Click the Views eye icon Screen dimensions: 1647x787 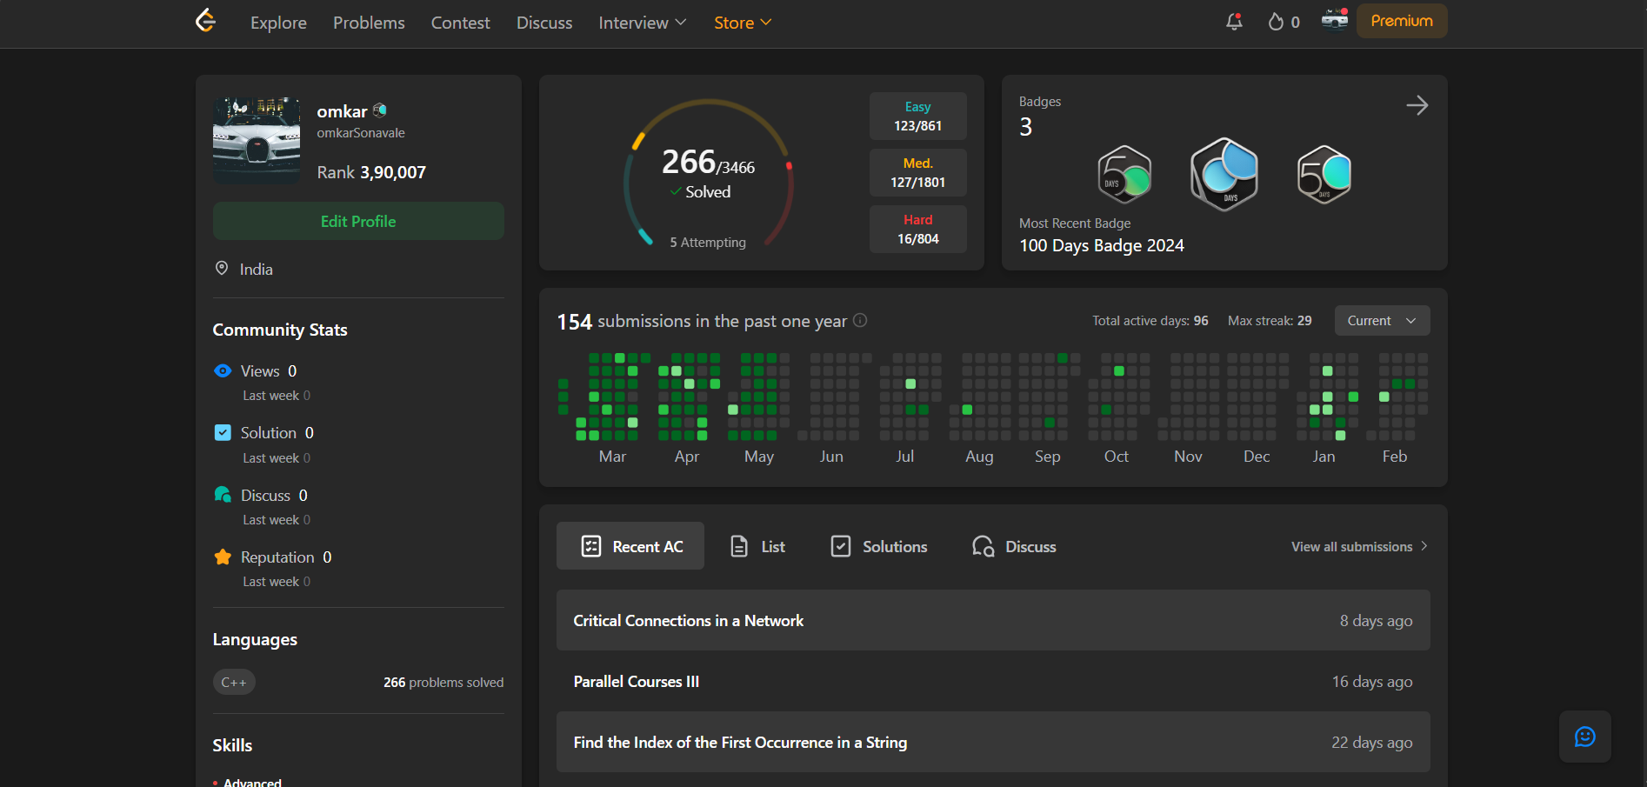coord(223,370)
